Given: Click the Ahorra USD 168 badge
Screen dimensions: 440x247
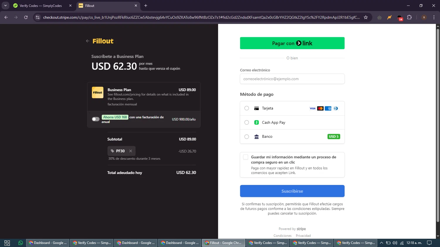Looking at the screenshot, I should pyautogui.click(x=115, y=117).
